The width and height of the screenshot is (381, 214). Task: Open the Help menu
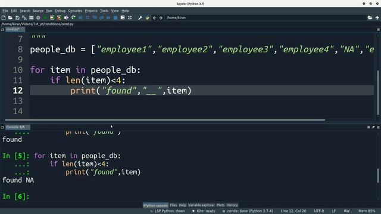125,11
